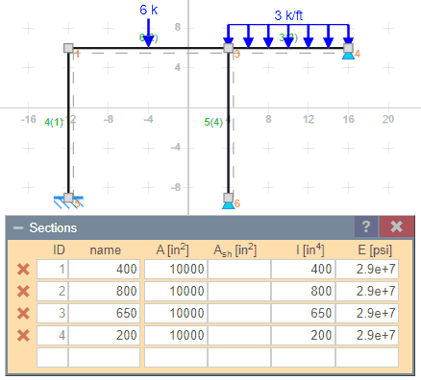Click the 'Sections' panel title
This screenshot has width=421, height=380.
(53, 228)
